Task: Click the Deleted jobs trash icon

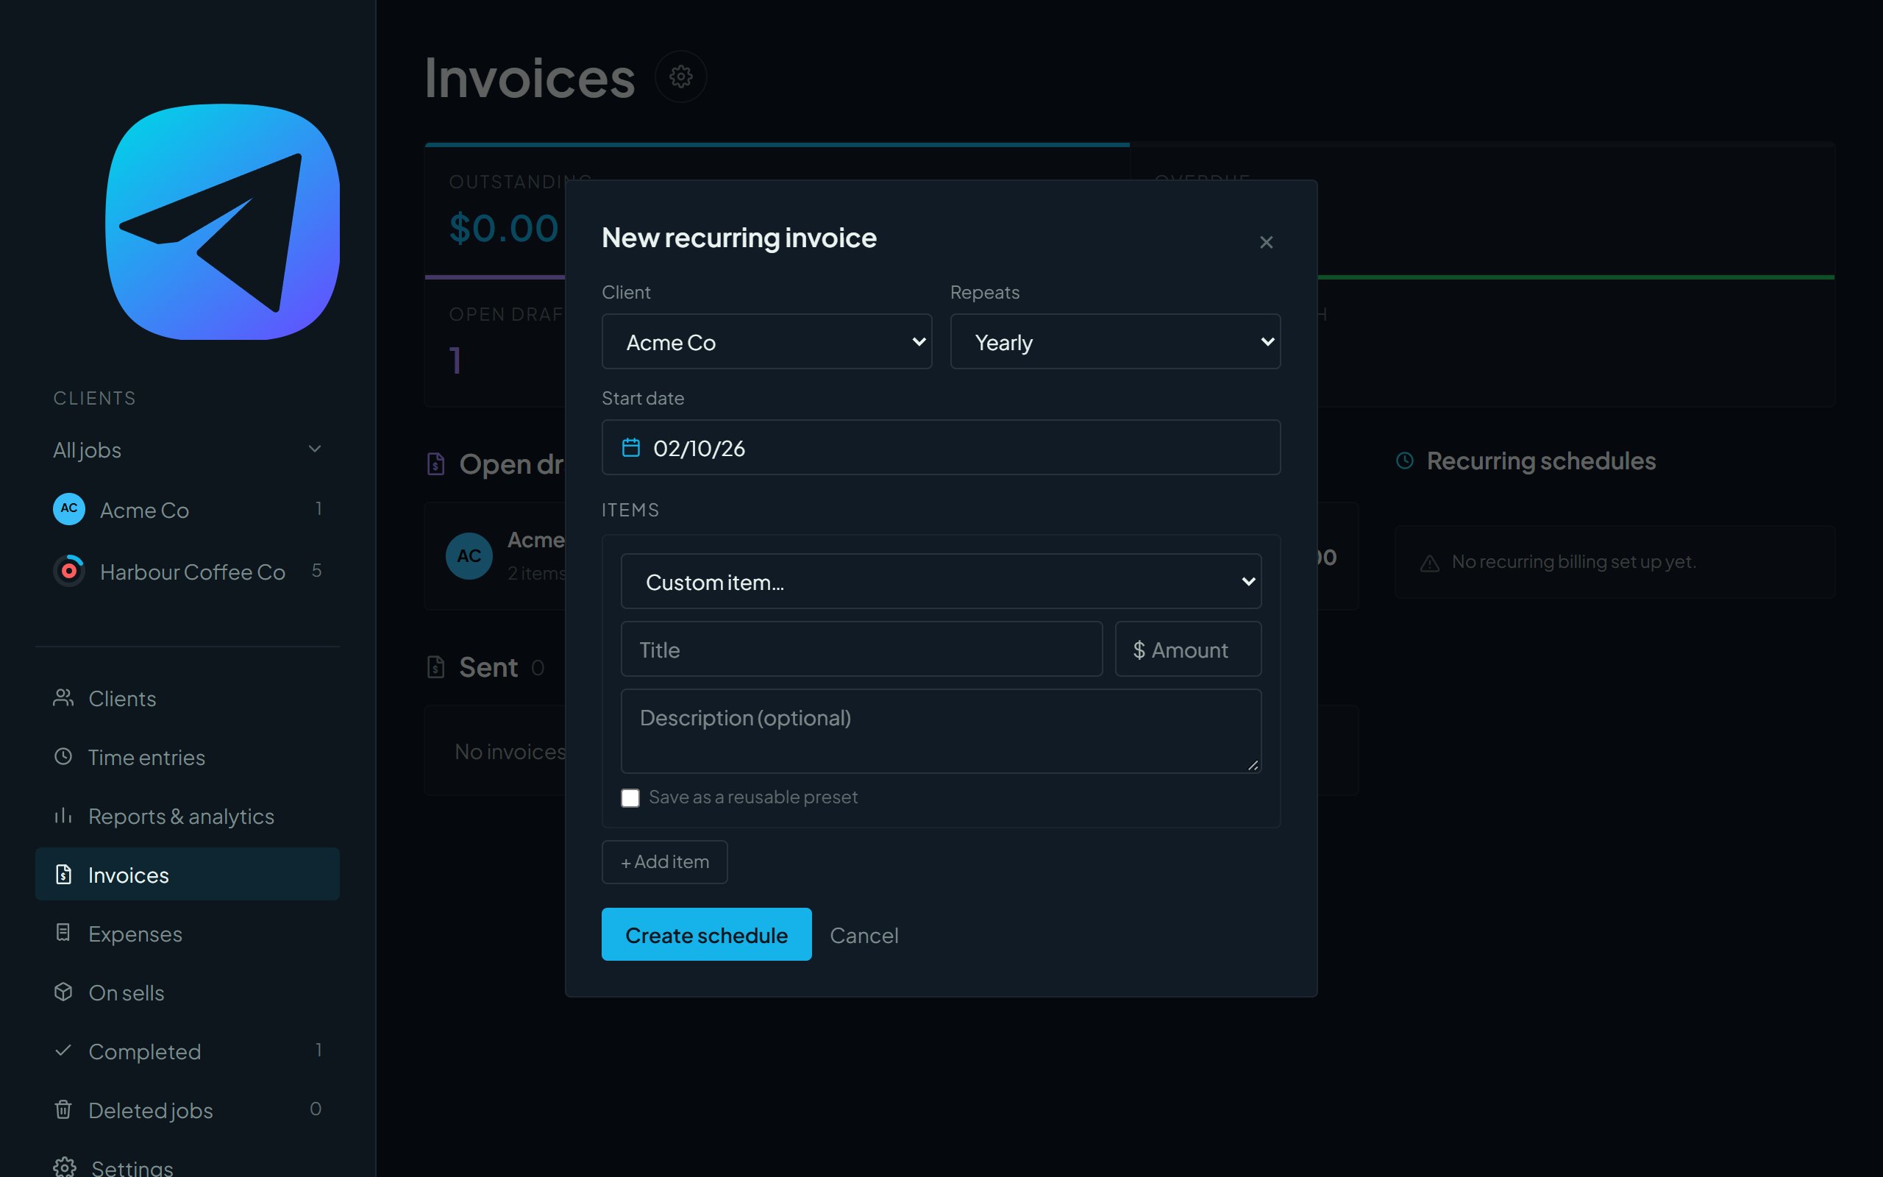Action: click(x=63, y=1109)
